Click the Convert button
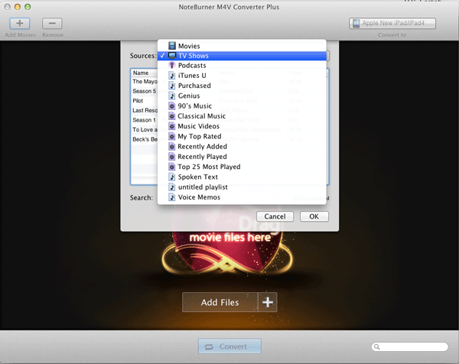The height and width of the screenshot is (364, 459). point(229,346)
